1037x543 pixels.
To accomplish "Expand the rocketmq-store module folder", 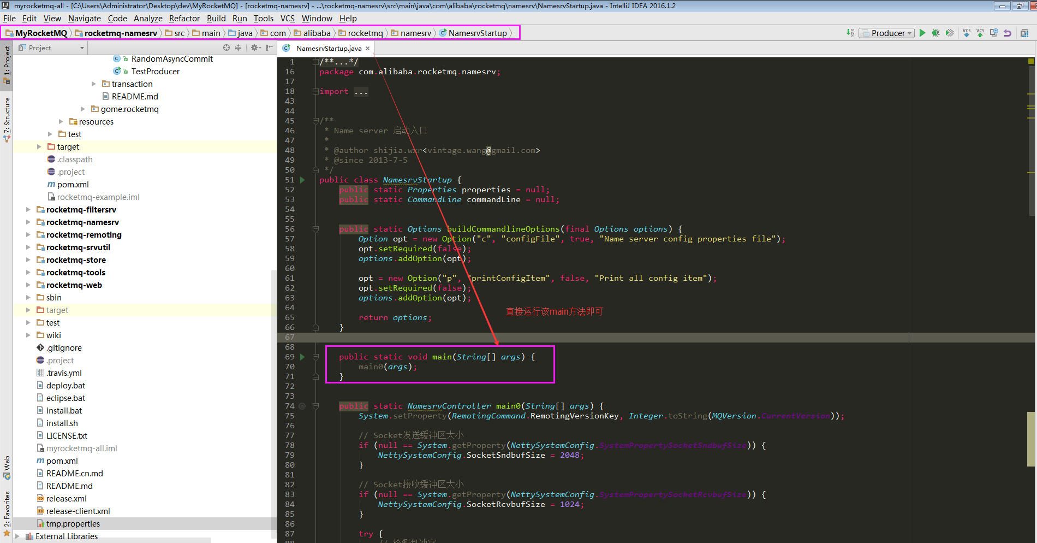I will (x=28, y=260).
